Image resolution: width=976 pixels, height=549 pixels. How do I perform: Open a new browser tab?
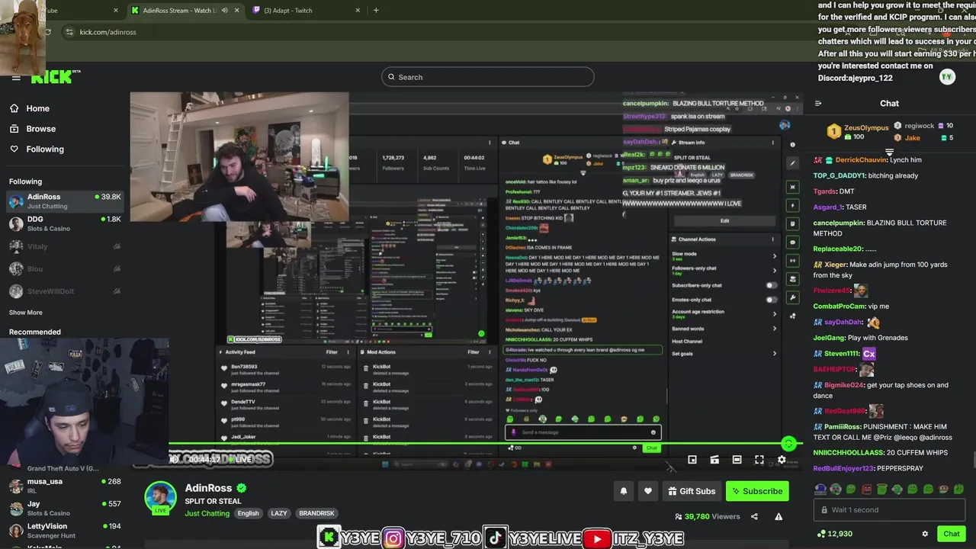click(376, 11)
